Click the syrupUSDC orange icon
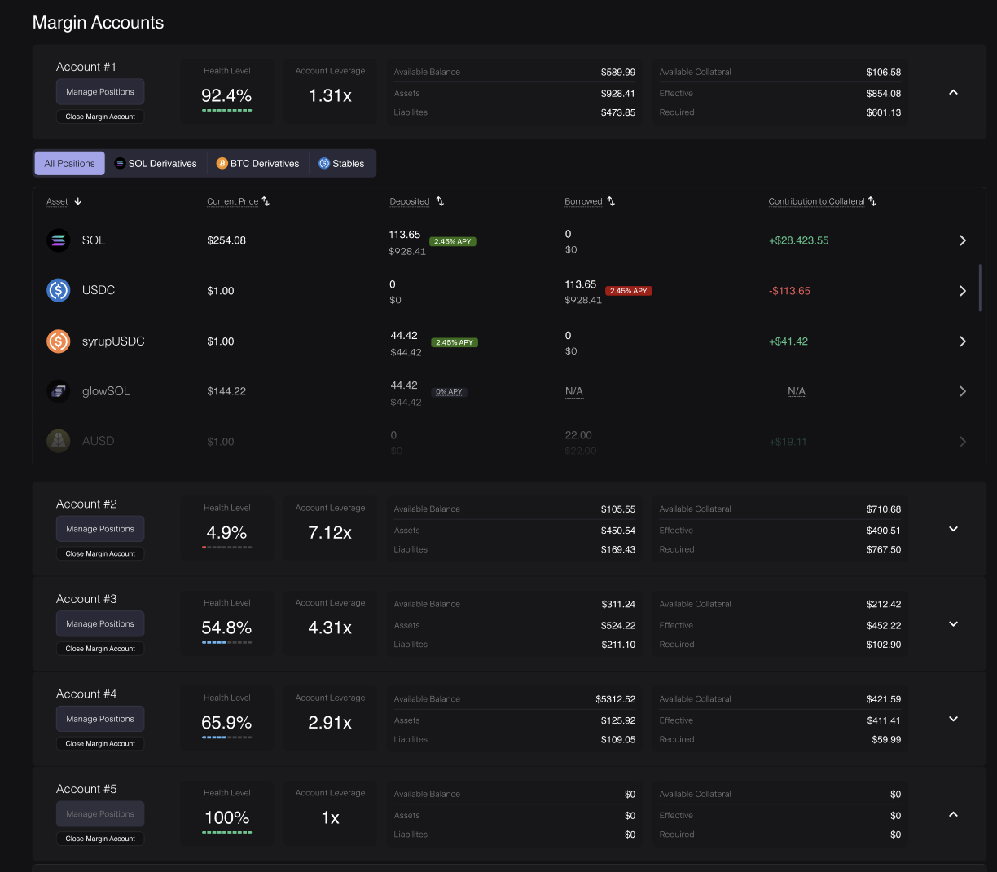 59,341
